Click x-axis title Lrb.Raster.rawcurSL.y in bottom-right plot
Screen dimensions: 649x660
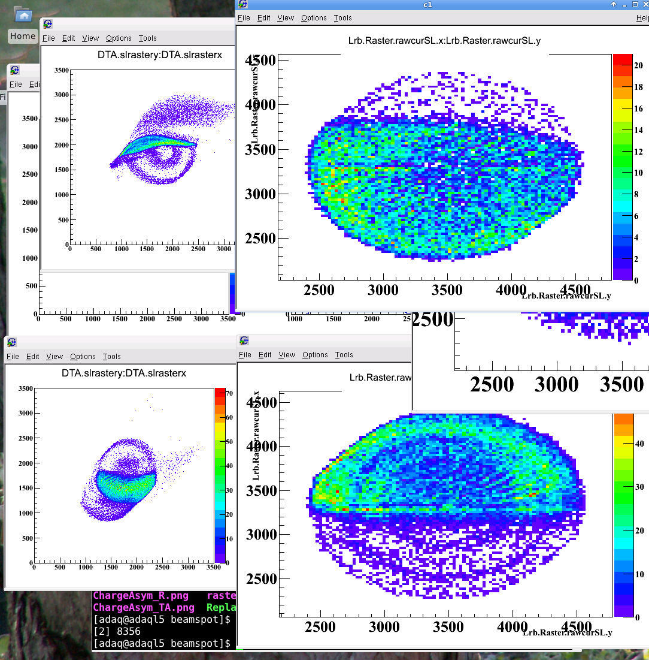tap(568, 632)
